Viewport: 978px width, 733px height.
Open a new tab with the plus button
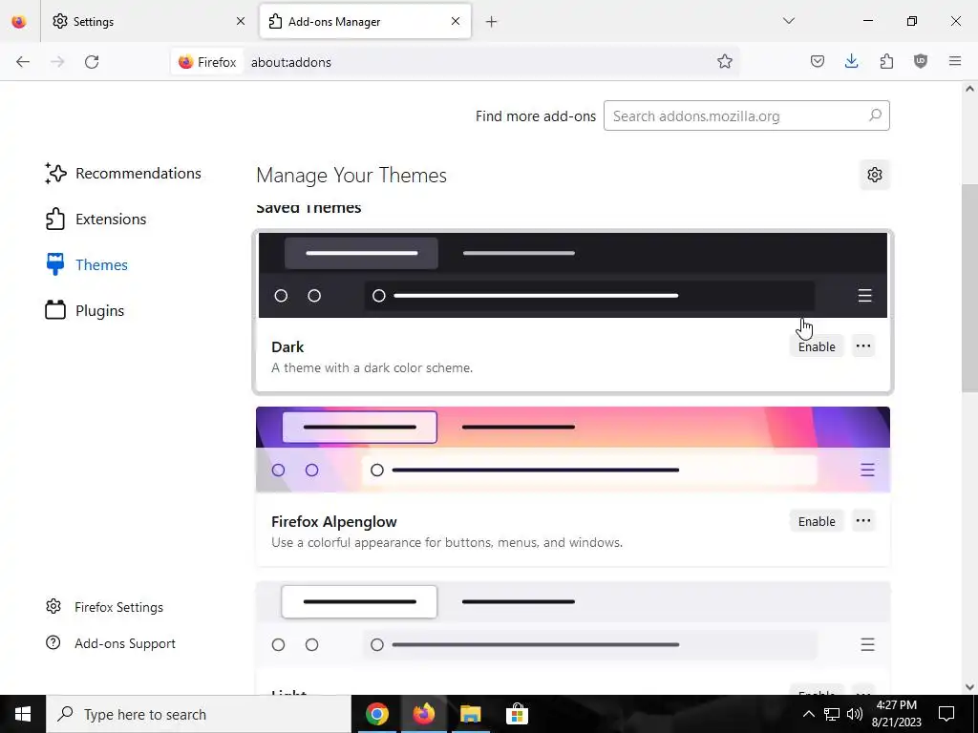(x=492, y=22)
